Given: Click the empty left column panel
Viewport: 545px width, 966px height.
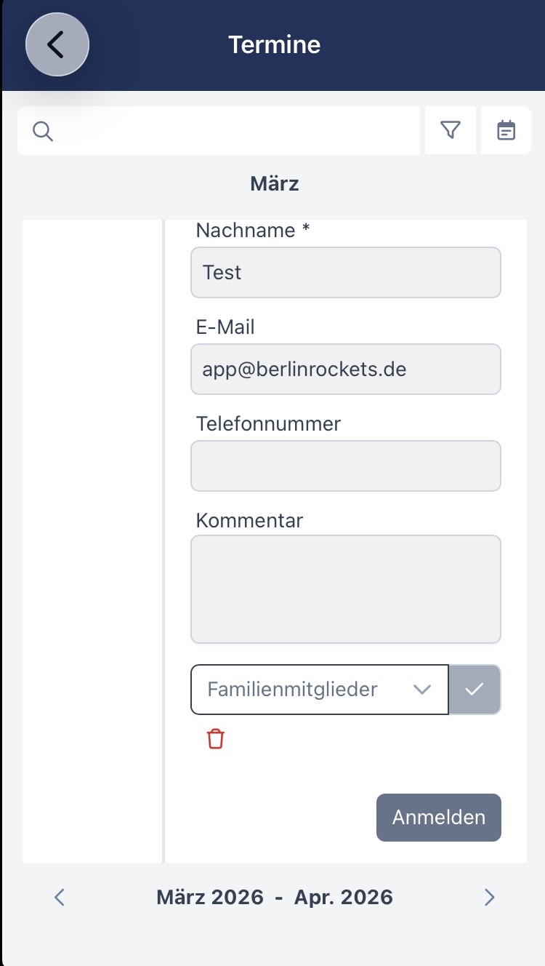Looking at the screenshot, I should click(x=92, y=538).
